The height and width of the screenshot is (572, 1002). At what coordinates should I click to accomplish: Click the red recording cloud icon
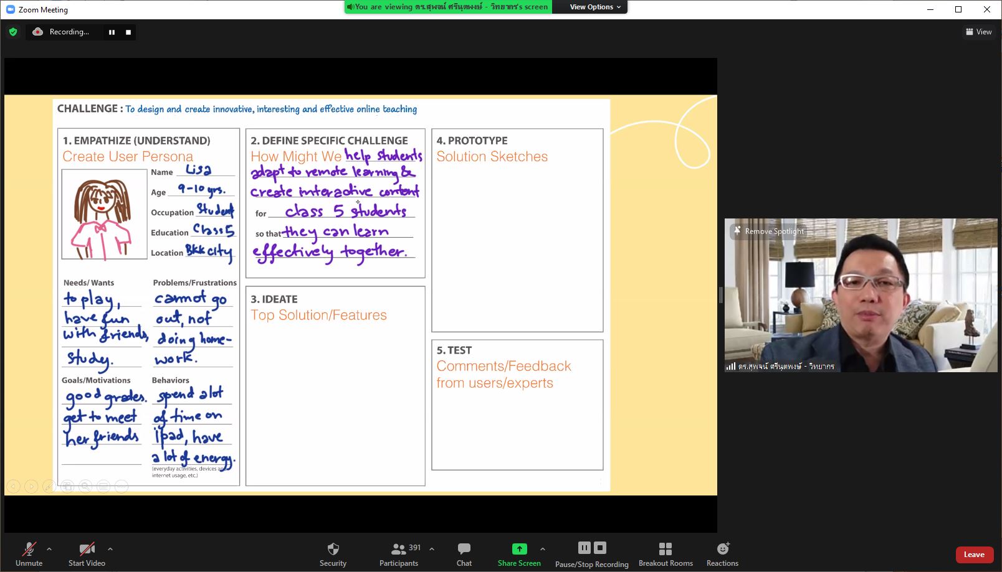click(37, 32)
